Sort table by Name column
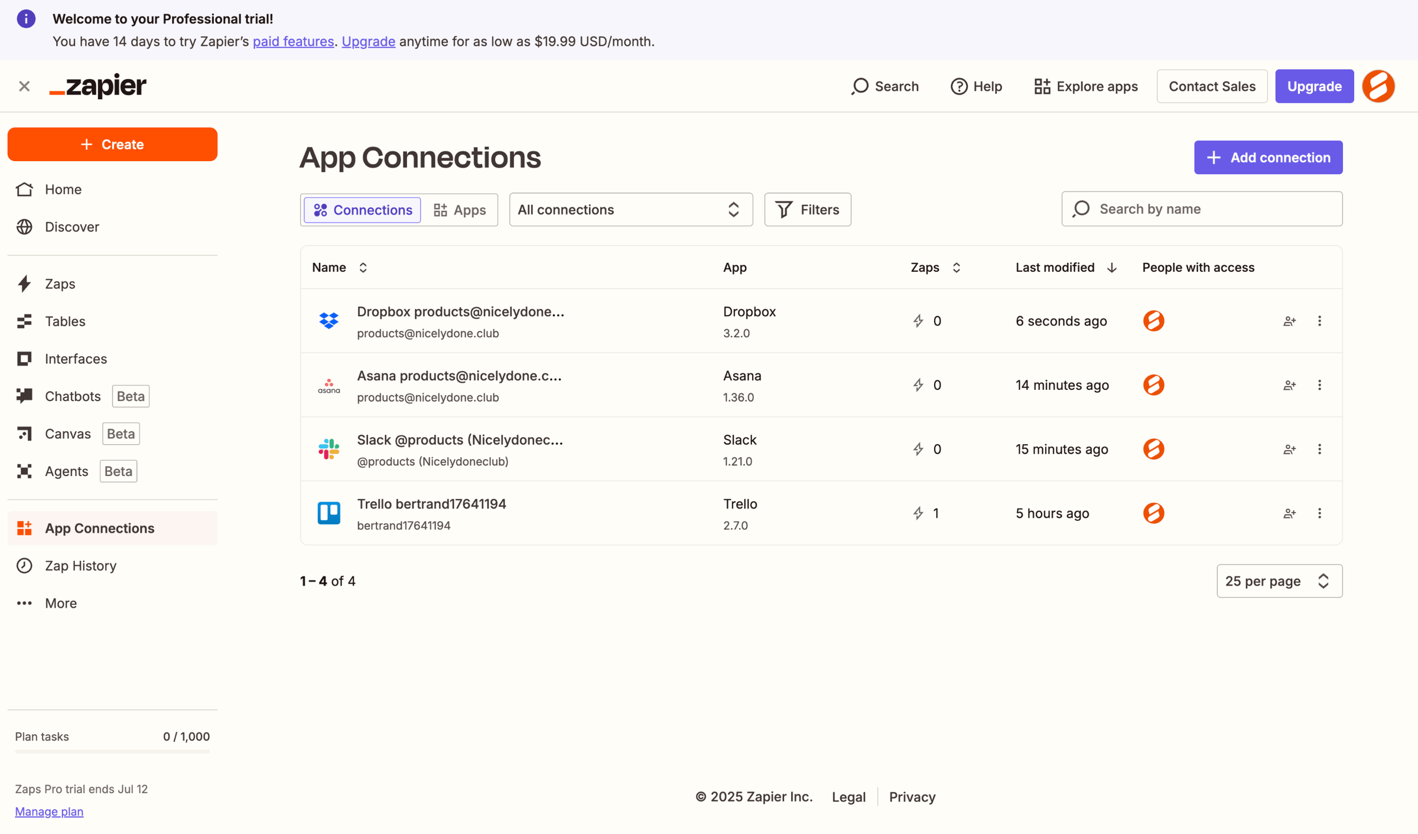Image resolution: width=1418 pixels, height=834 pixels. coord(340,268)
